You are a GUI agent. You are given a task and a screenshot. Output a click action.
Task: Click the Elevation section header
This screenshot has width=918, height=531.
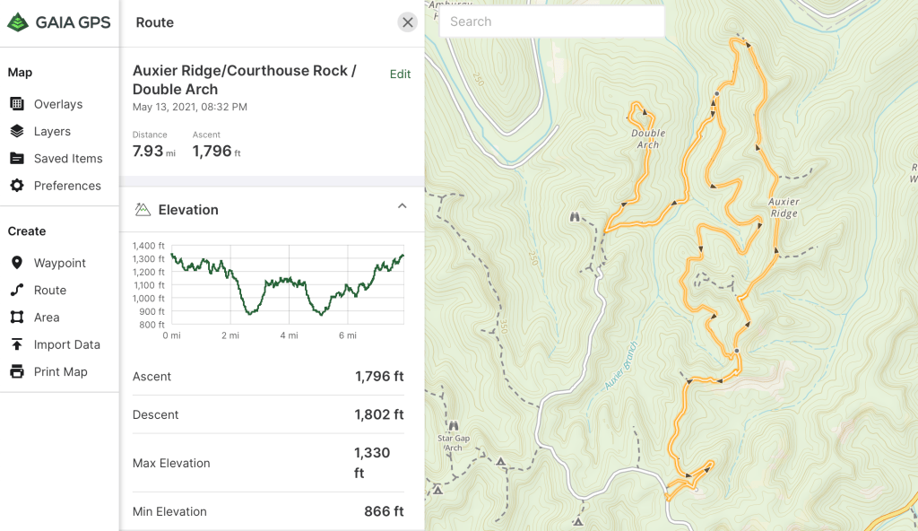click(x=188, y=210)
